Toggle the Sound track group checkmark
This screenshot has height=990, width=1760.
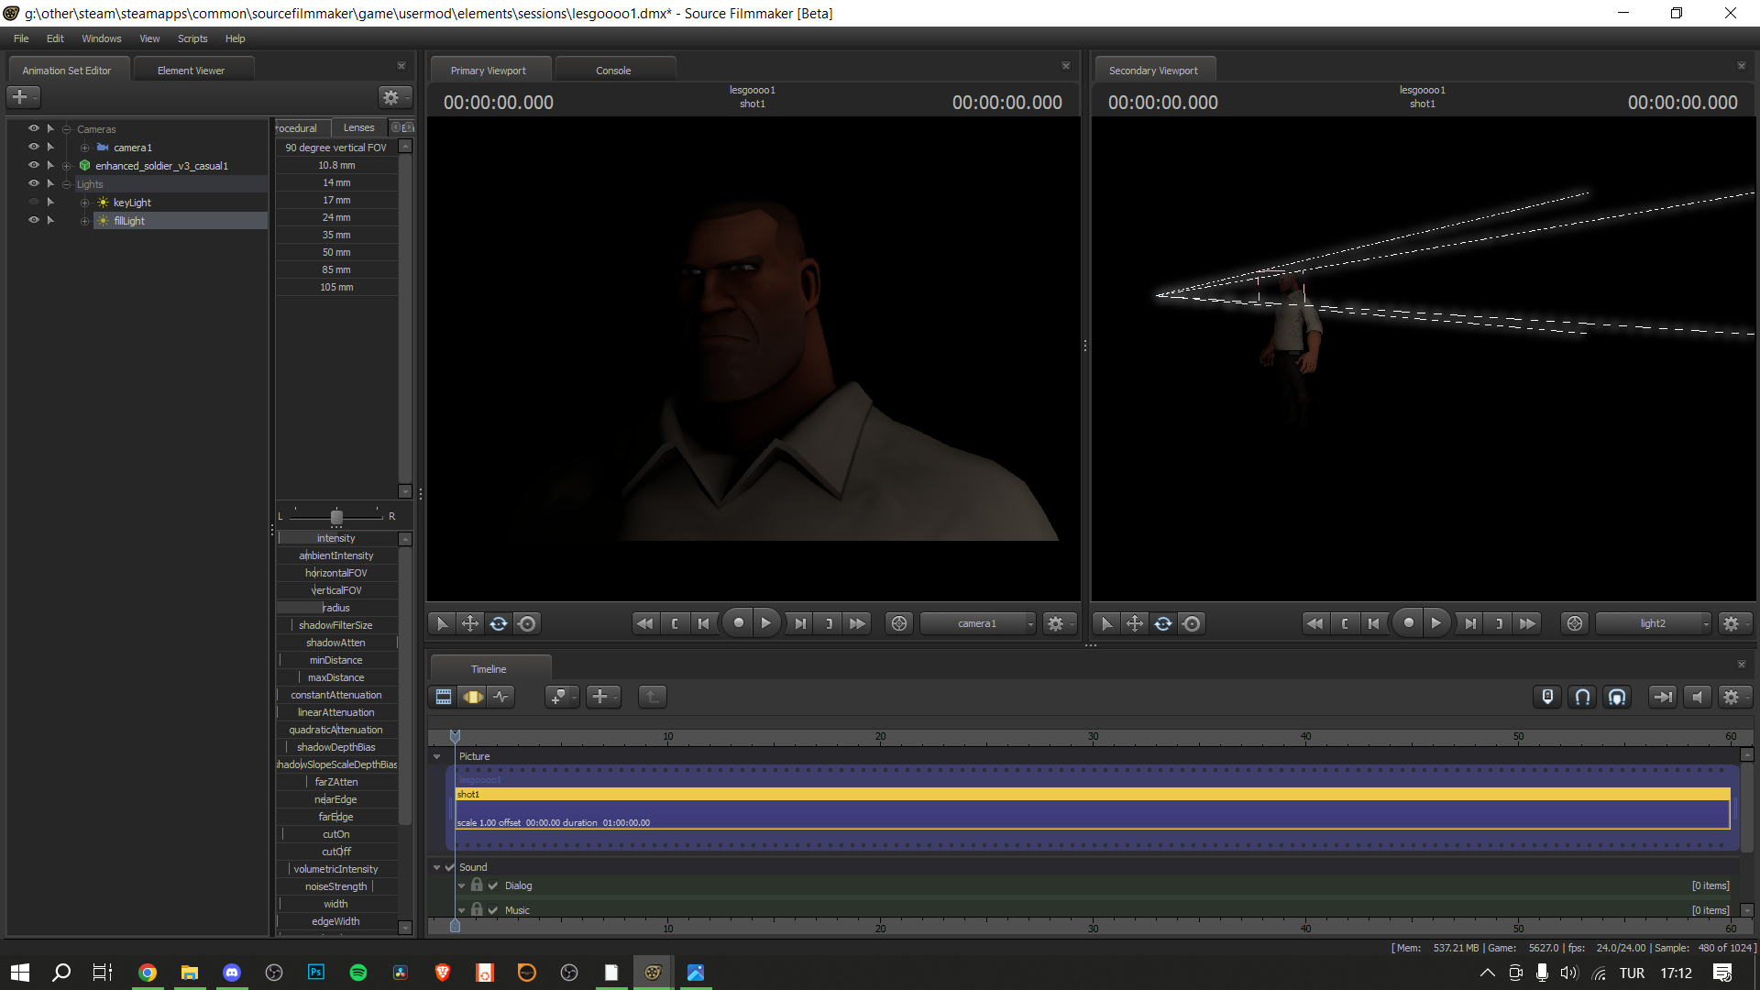450,867
